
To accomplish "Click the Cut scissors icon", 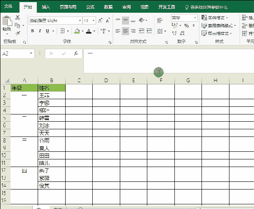I will click(17, 17).
